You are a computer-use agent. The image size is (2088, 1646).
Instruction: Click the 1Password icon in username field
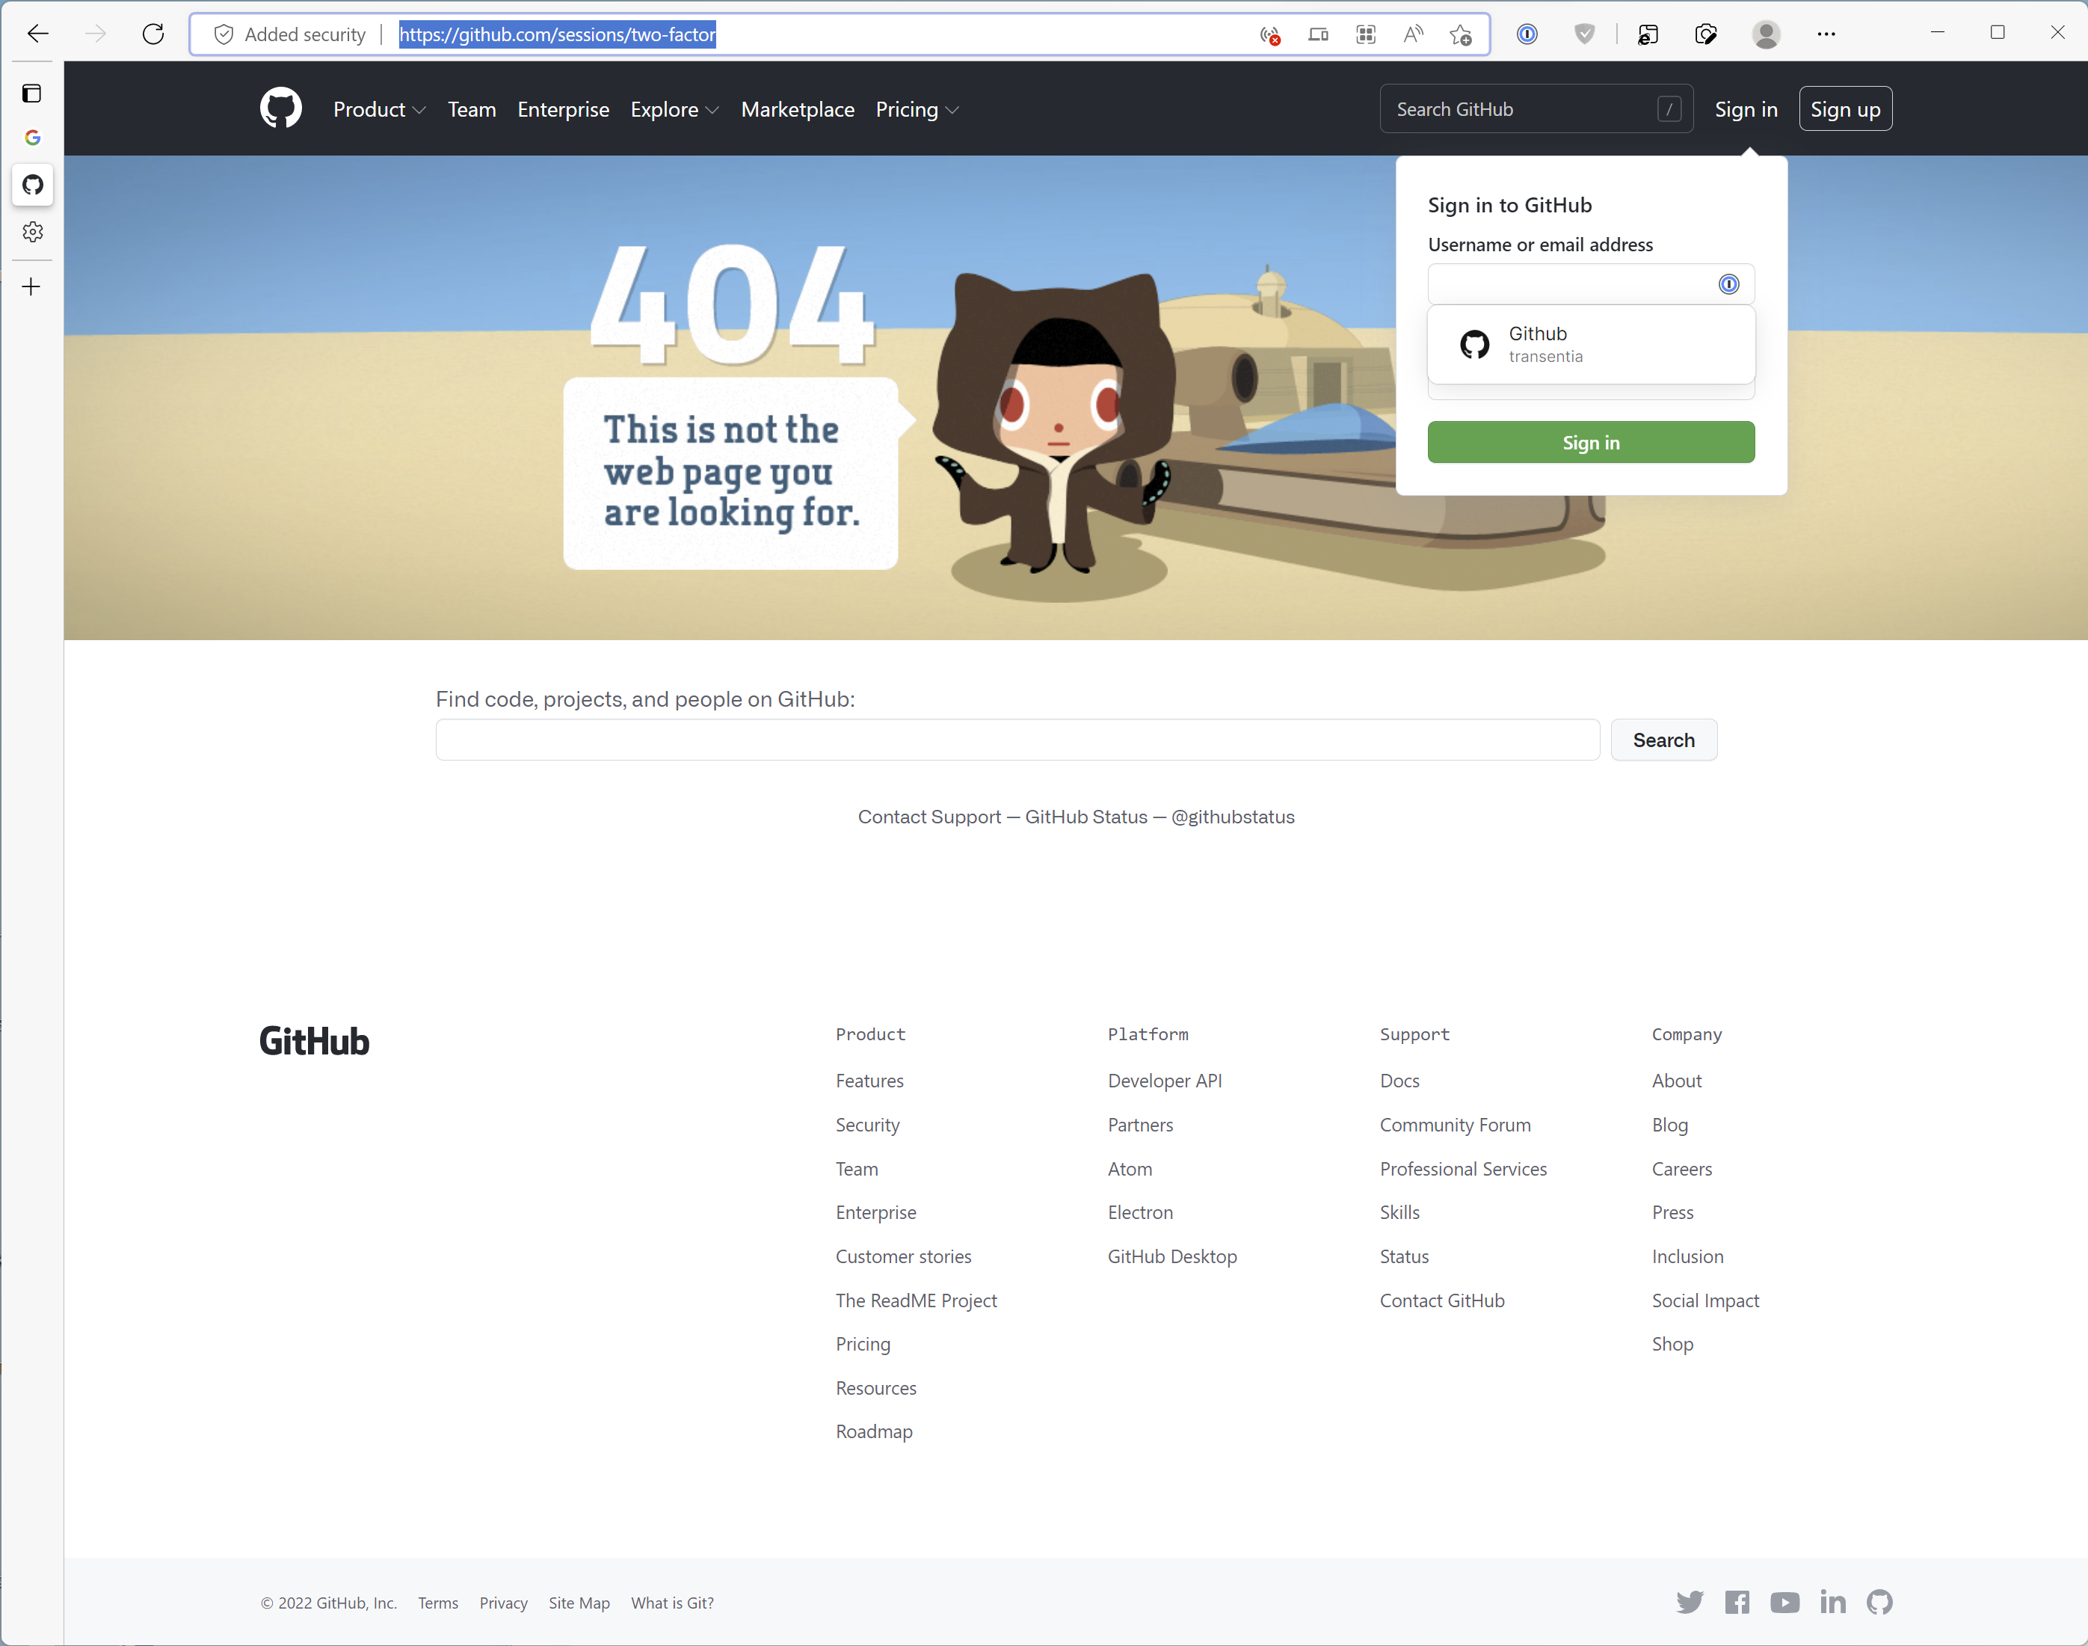[1728, 284]
